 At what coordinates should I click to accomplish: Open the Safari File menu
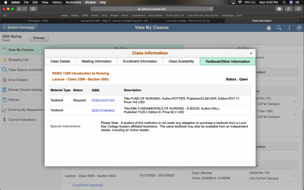(x=26, y=2)
